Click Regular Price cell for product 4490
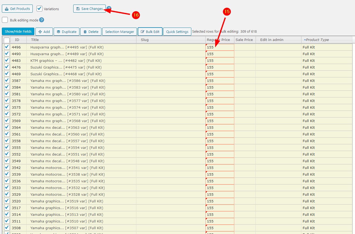 (219, 54)
